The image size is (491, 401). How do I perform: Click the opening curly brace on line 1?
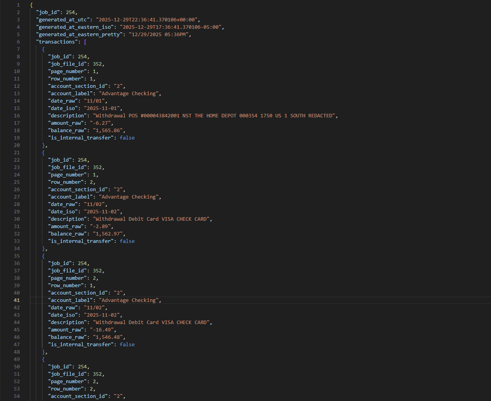click(x=31, y=5)
